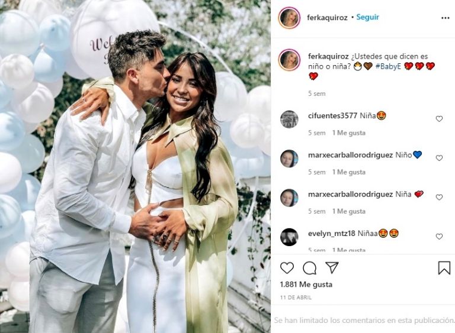Save post with the bookmark icon

coord(444,268)
